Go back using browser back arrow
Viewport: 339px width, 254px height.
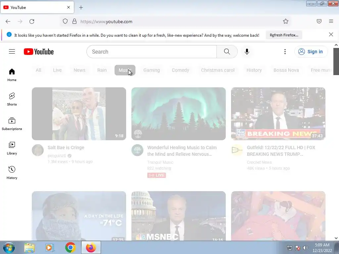pos(8,21)
